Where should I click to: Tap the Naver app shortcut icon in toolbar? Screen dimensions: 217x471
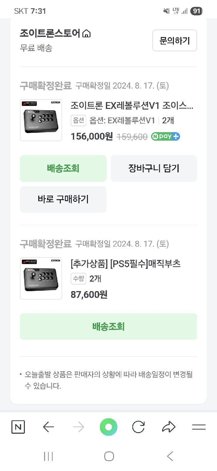pos(18,427)
